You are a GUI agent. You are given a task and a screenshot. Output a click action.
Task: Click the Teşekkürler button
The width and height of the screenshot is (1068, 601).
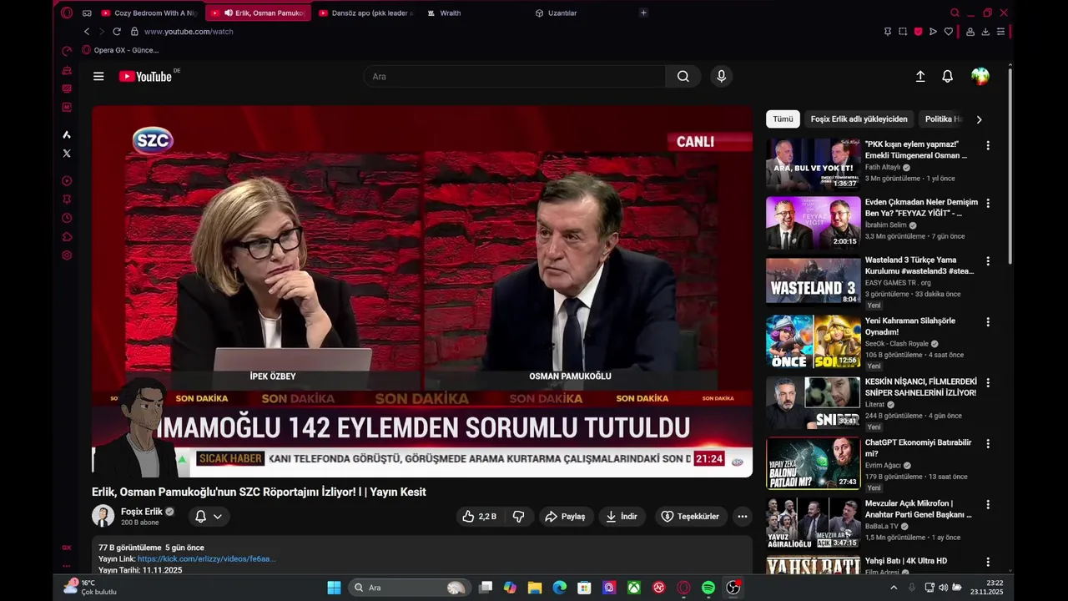point(691,517)
